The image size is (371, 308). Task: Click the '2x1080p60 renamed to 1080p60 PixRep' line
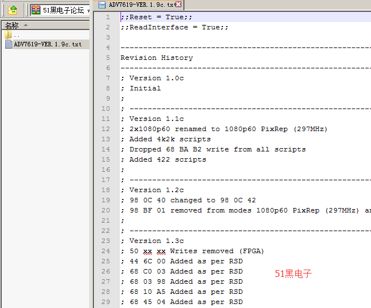(224, 129)
